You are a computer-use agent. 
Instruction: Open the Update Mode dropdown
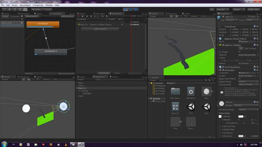point(248,82)
